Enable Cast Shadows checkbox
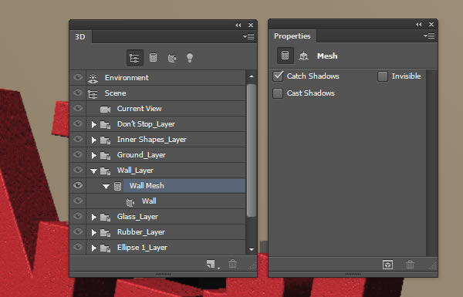The height and width of the screenshot is (297, 463). click(x=278, y=93)
